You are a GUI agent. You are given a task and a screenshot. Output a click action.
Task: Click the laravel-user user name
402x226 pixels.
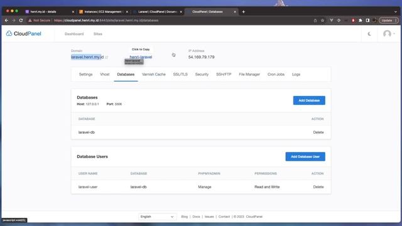coord(88,187)
